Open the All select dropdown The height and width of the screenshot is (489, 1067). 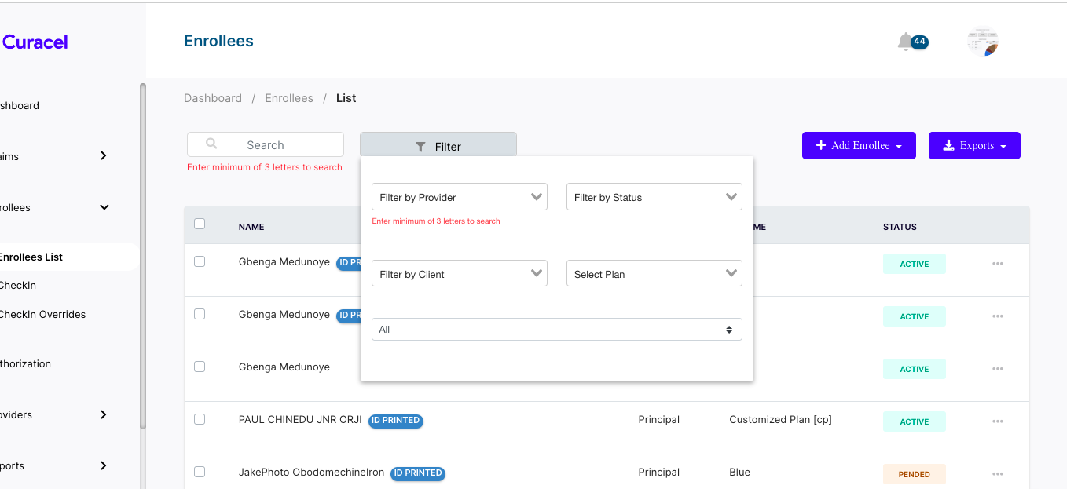(557, 330)
